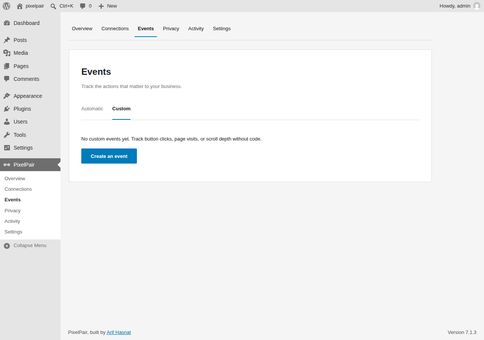
Task: Click the Create an event button
Action: 109,156
